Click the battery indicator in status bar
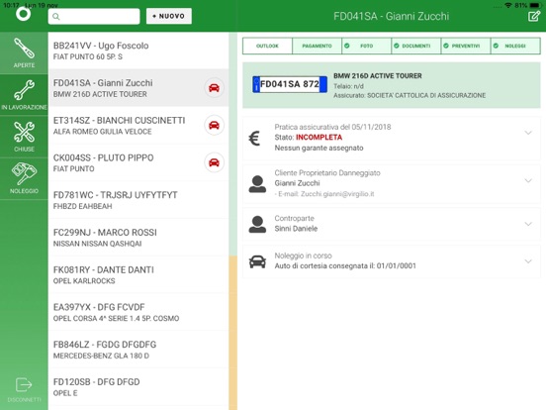546x410 pixels. [x=535, y=5]
